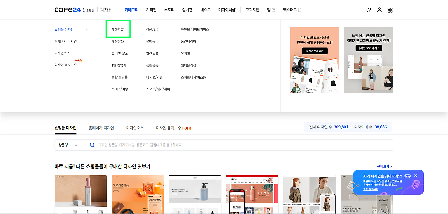Screen dimensions: 448x214
Task: Choose the 반려동물 category
Action: point(152,53)
